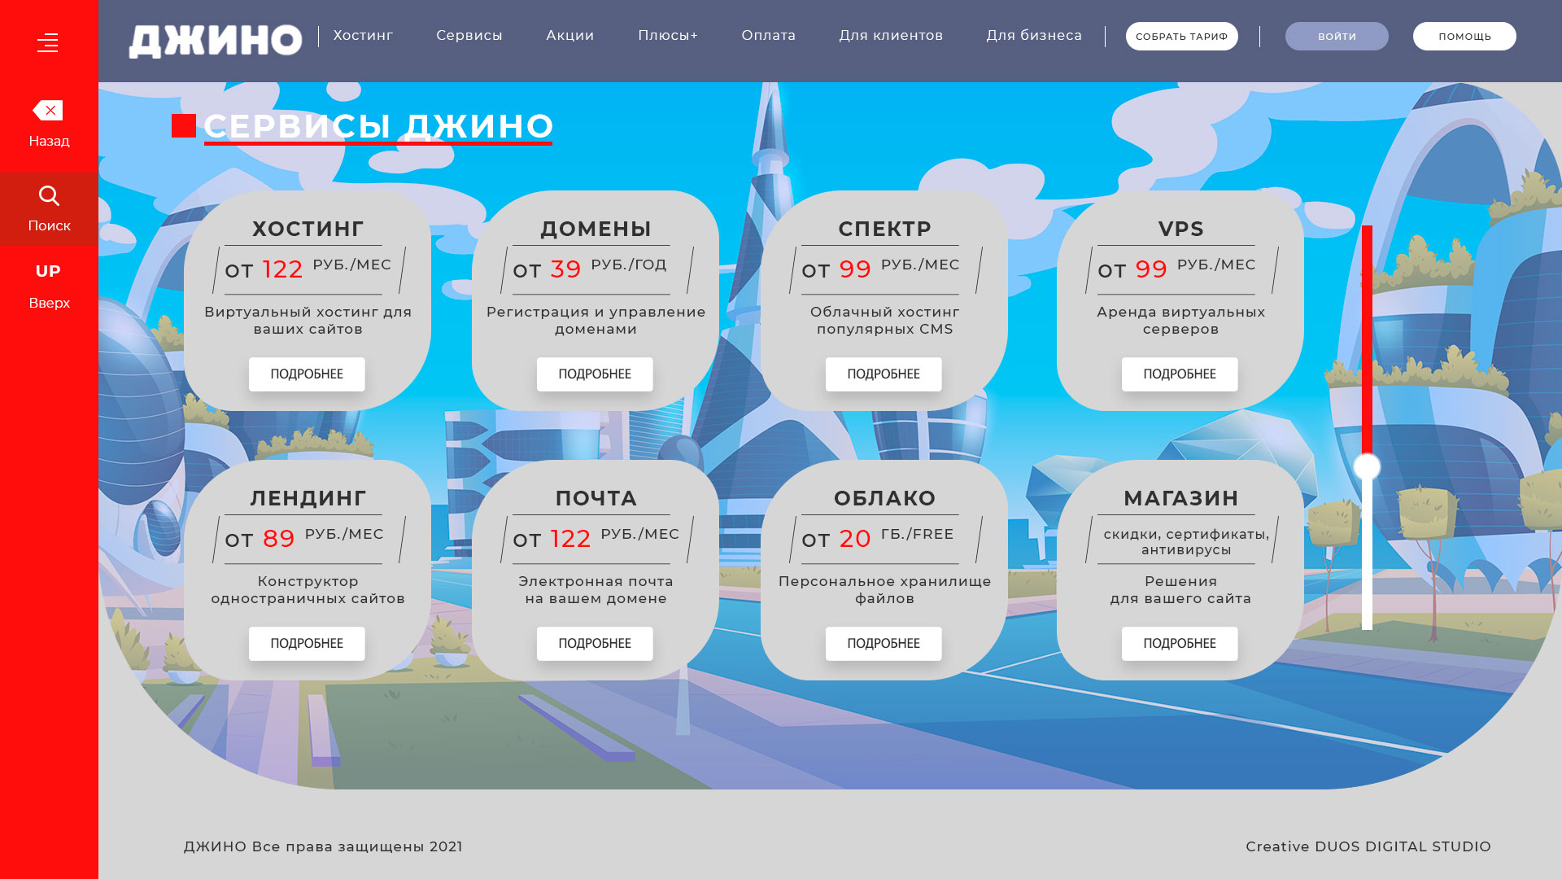
Task: Click the VPS card title
Action: point(1180,229)
